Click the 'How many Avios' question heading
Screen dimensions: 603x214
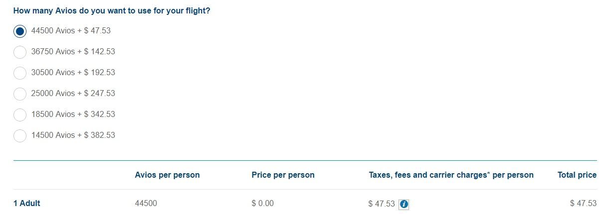pyautogui.click(x=111, y=10)
